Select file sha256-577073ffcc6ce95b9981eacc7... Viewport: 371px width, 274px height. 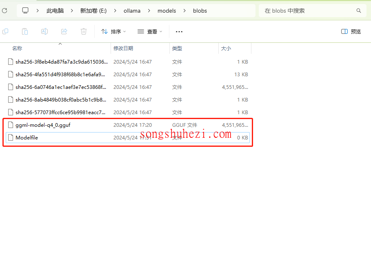[60, 112]
